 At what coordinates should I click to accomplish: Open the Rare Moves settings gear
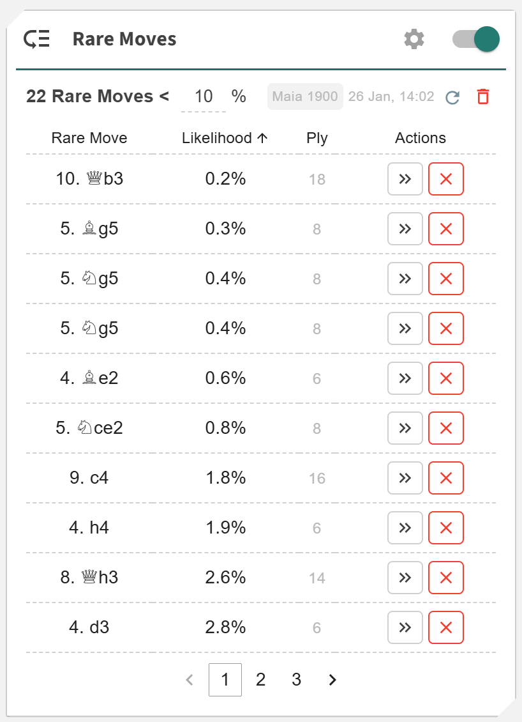pyautogui.click(x=414, y=40)
